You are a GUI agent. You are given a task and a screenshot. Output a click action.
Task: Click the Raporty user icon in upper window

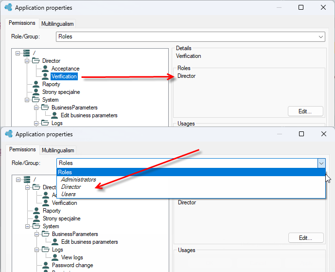(36, 84)
